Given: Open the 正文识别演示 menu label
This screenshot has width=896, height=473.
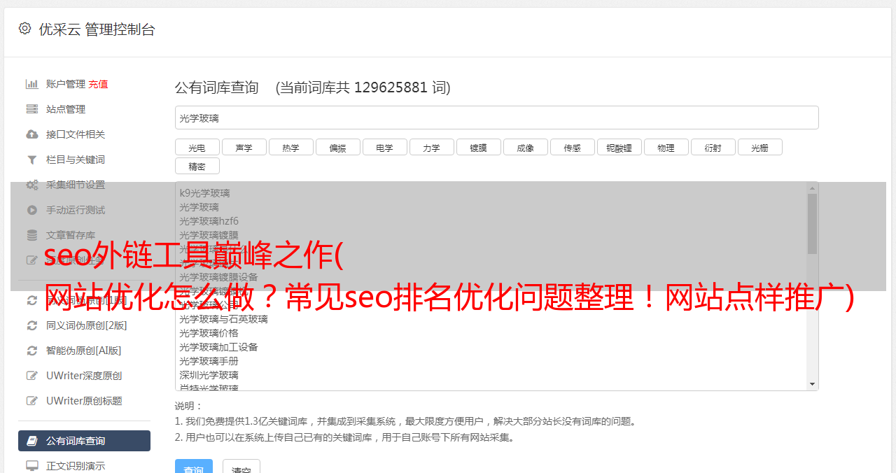Looking at the screenshot, I should [x=76, y=465].
